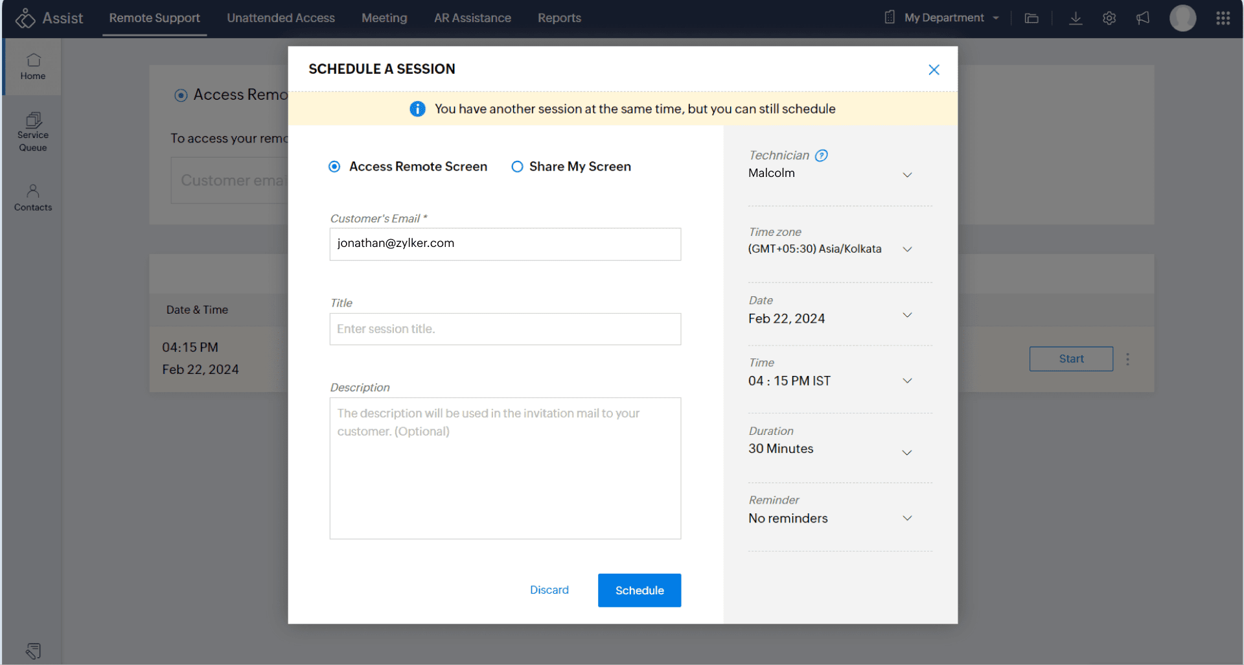Open the Reminder dropdown
This screenshot has width=1244, height=665.
click(x=906, y=519)
